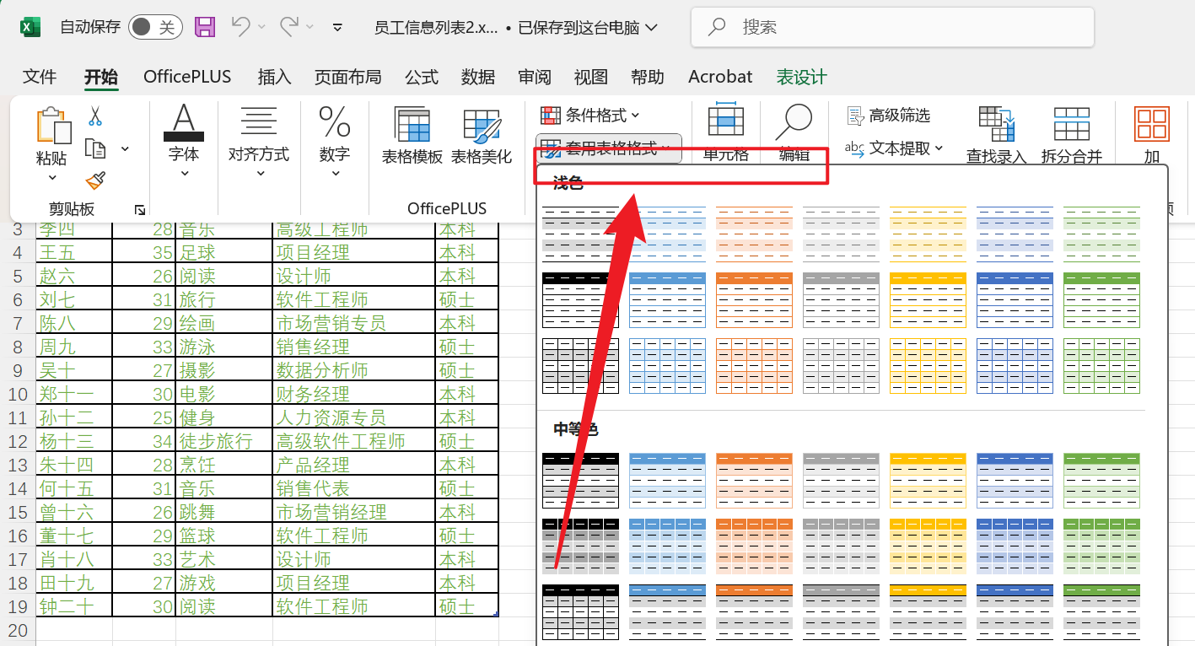1195x646 pixels.
Task: Click the 套用表格格式 button
Action: click(608, 148)
